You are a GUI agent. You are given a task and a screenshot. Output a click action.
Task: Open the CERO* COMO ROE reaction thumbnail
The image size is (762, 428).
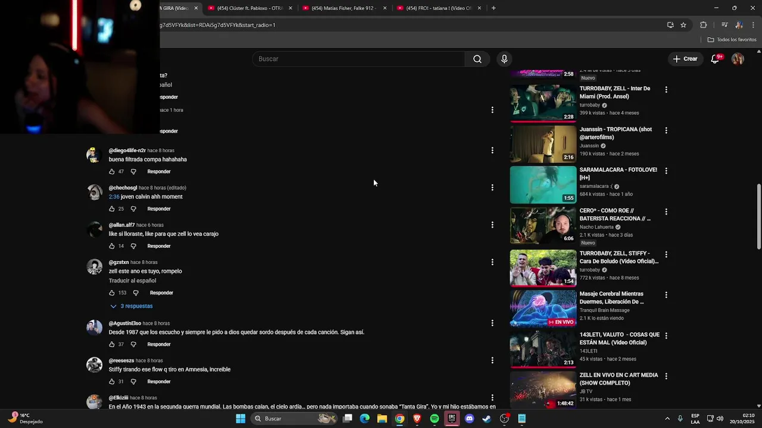pyautogui.click(x=543, y=225)
